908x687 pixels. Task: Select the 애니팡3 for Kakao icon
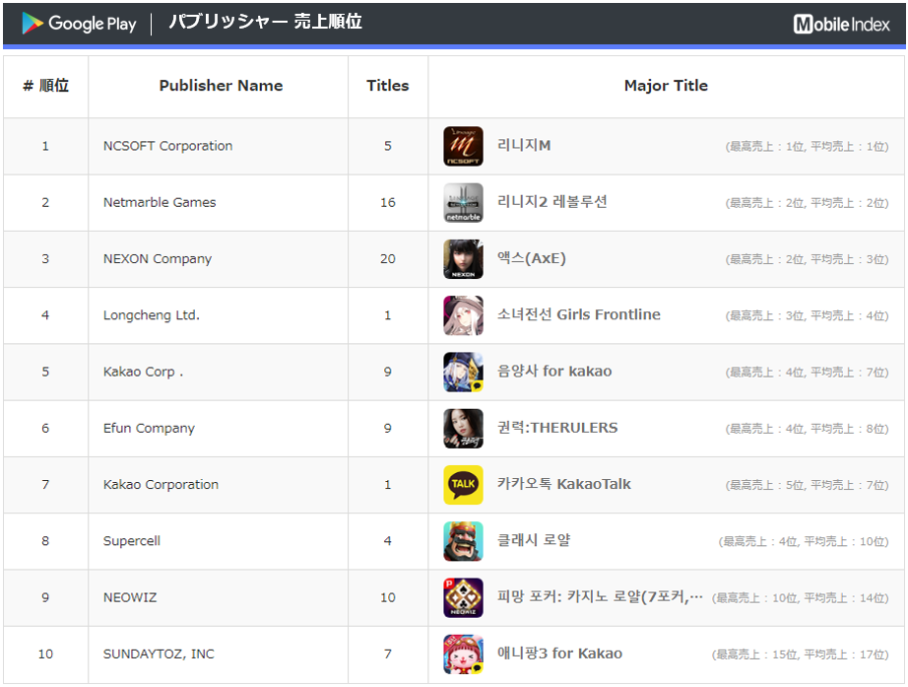(463, 653)
